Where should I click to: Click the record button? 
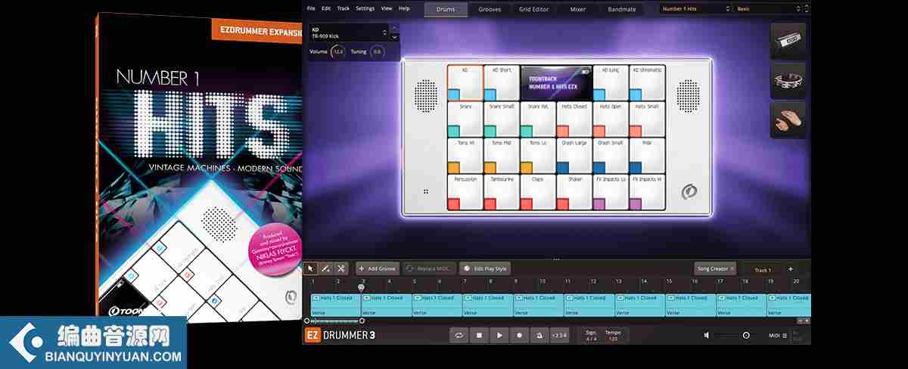(519, 334)
